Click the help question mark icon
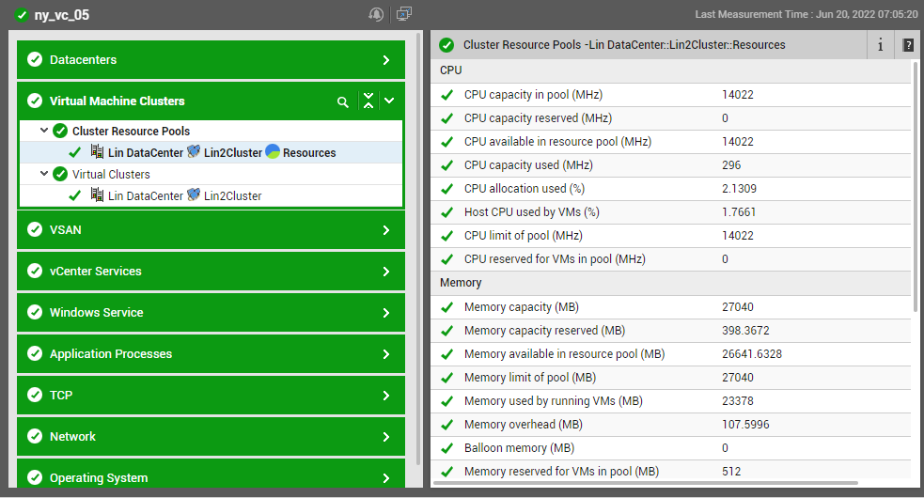Viewport: 924px width, 498px height. click(908, 45)
